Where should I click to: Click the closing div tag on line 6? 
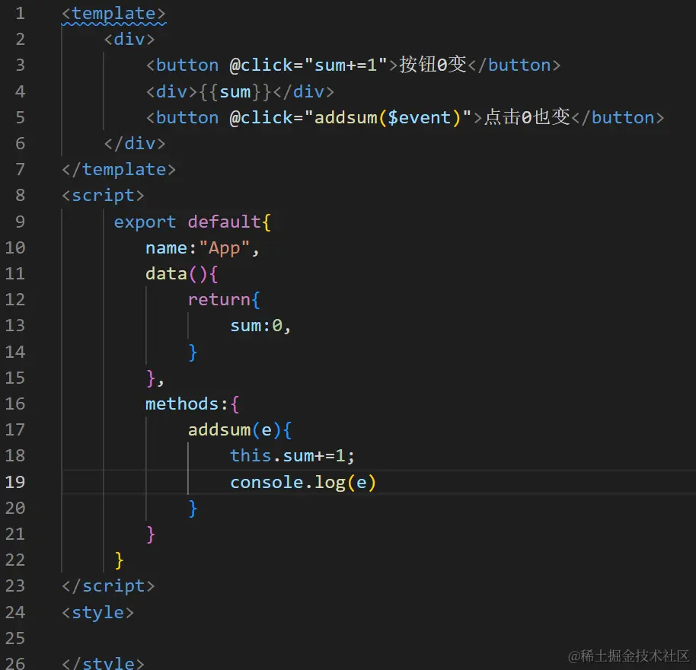click(135, 144)
